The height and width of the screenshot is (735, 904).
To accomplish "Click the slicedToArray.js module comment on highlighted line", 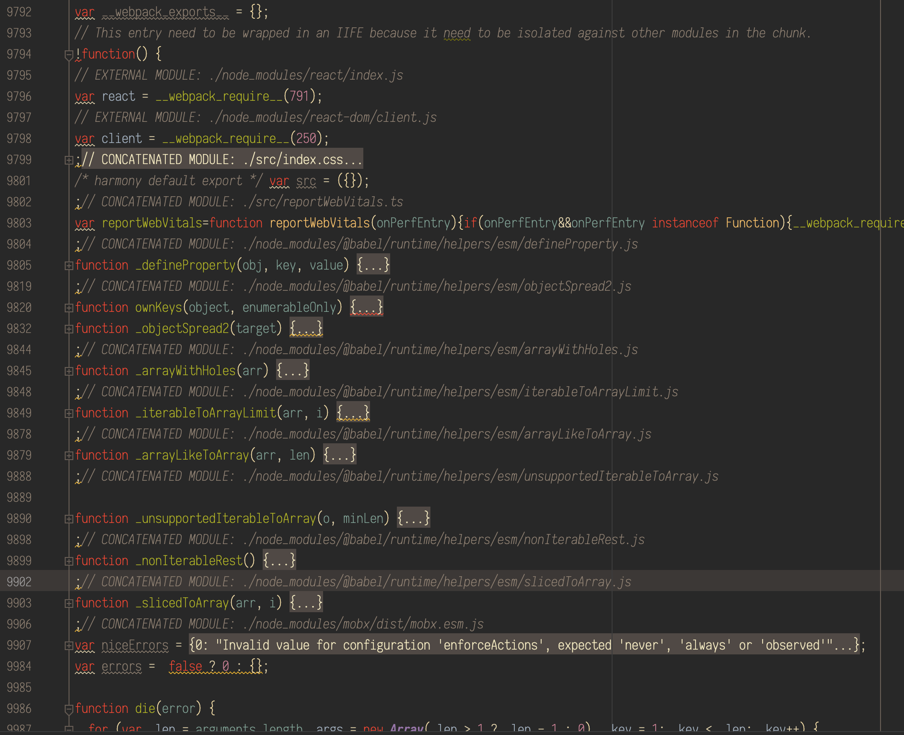I will coord(357,582).
